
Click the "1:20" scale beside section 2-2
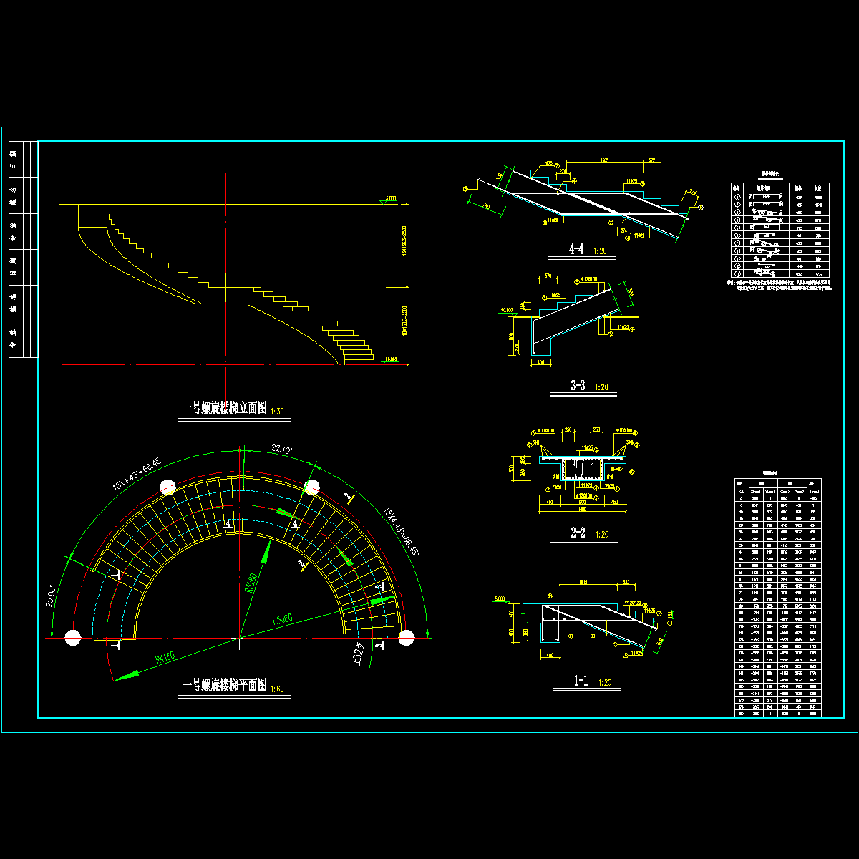point(602,535)
